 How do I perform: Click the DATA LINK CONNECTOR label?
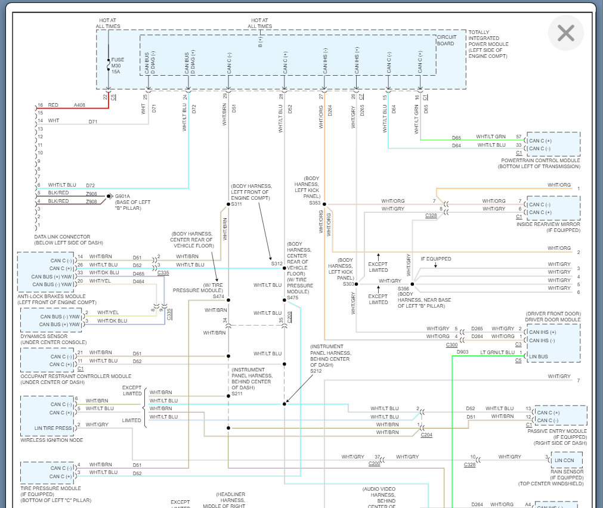point(62,237)
